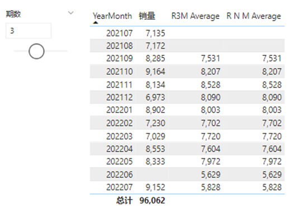Click R N M Average value for 202111

click(272, 85)
